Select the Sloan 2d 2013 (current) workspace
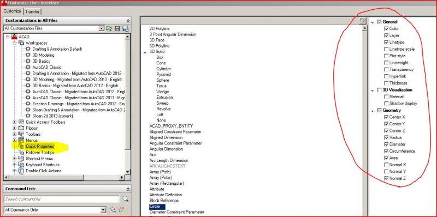 (52, 116)
